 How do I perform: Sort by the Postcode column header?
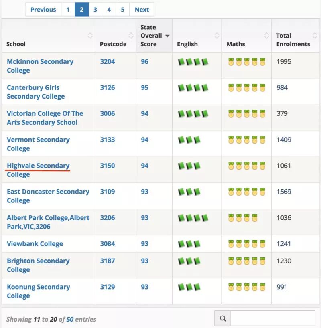click(116, 36)
